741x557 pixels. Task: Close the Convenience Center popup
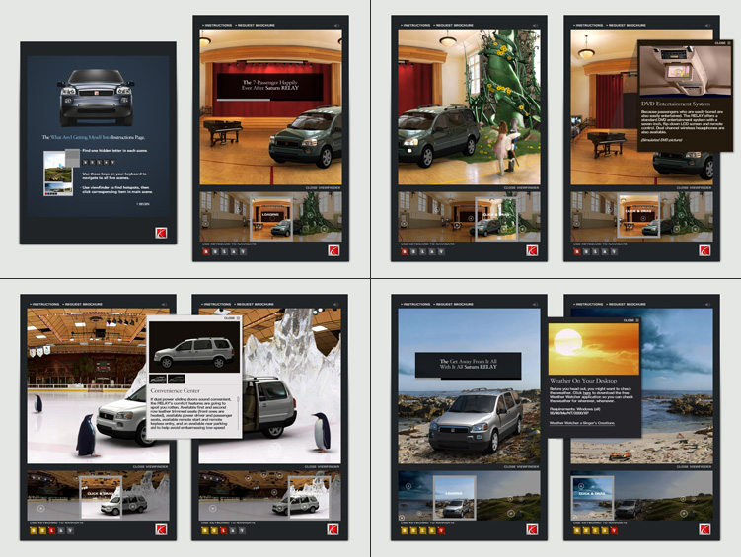230,318
